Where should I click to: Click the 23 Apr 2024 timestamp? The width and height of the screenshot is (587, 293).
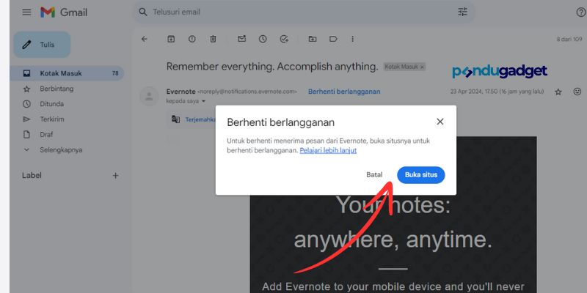click(x=497, y=92)
